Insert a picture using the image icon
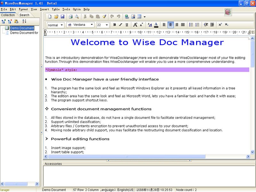This screenshot has width=256, height=192. (x=133, y=17)
